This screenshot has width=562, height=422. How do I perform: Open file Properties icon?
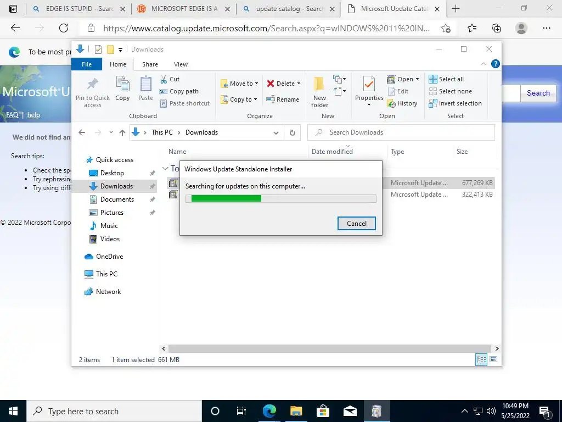(x=369, y=84)
